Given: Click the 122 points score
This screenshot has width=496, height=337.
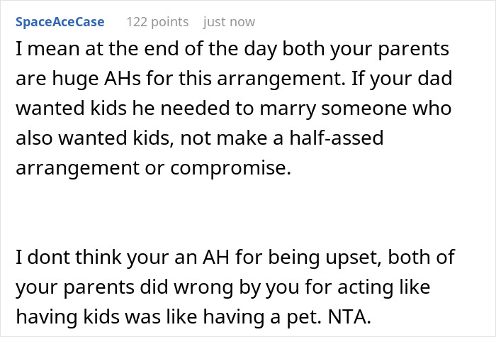Looking at the screenshot, I should 157,22.
